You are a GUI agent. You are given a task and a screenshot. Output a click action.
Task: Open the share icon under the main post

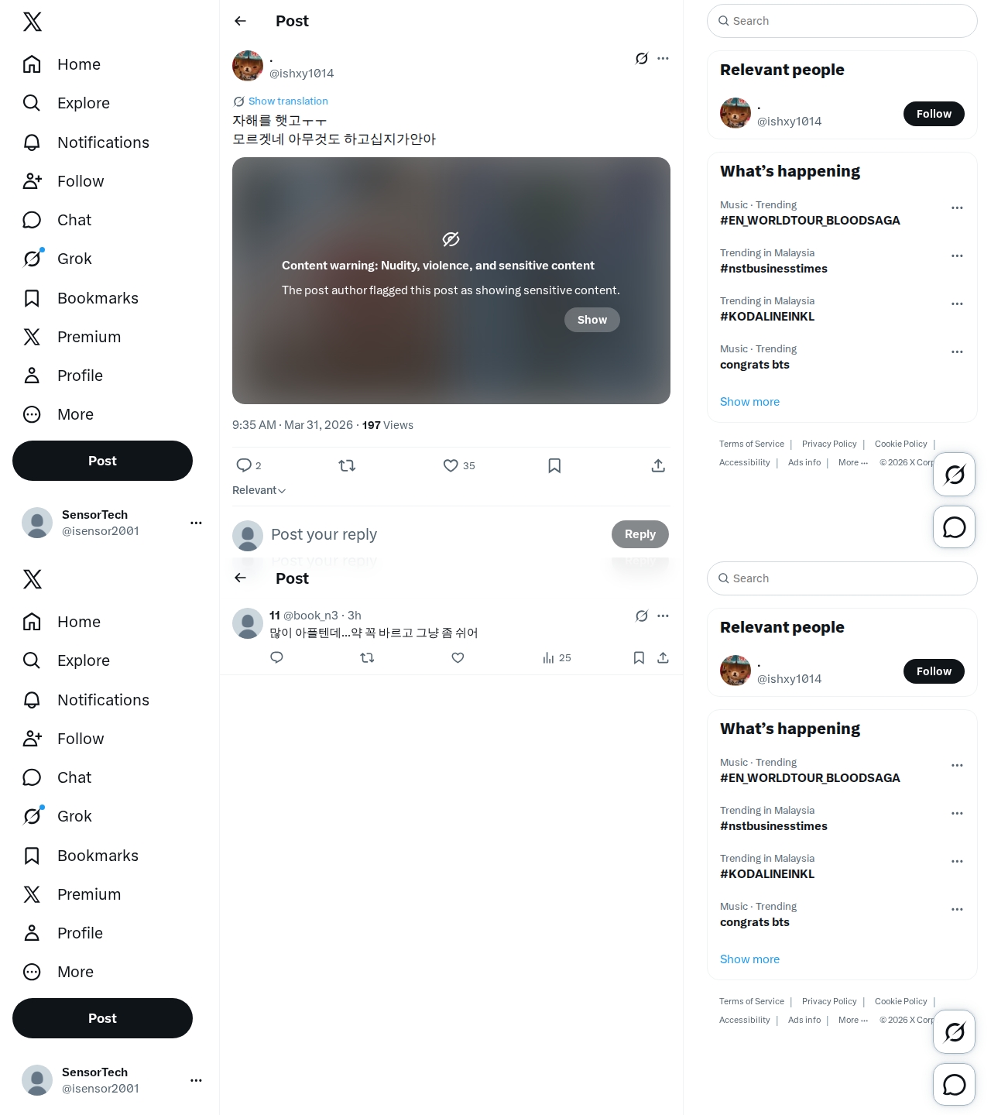tap(658, 465)
